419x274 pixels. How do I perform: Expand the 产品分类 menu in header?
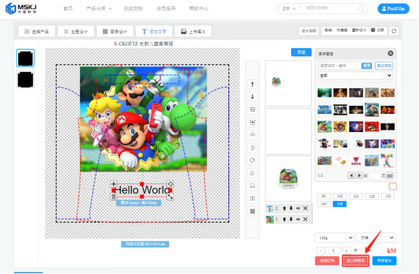(98, 8)
